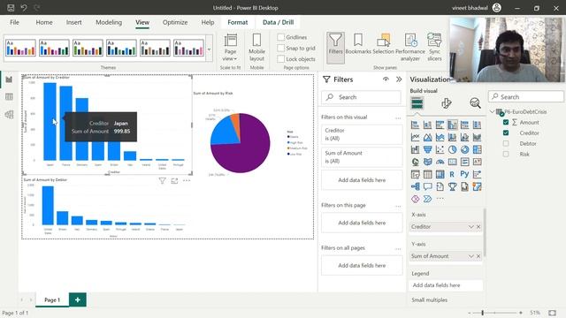Open more options for Filters on this page
Image resolution: width=566 pixels, height=318 pixels.
(x=398, y=206)
